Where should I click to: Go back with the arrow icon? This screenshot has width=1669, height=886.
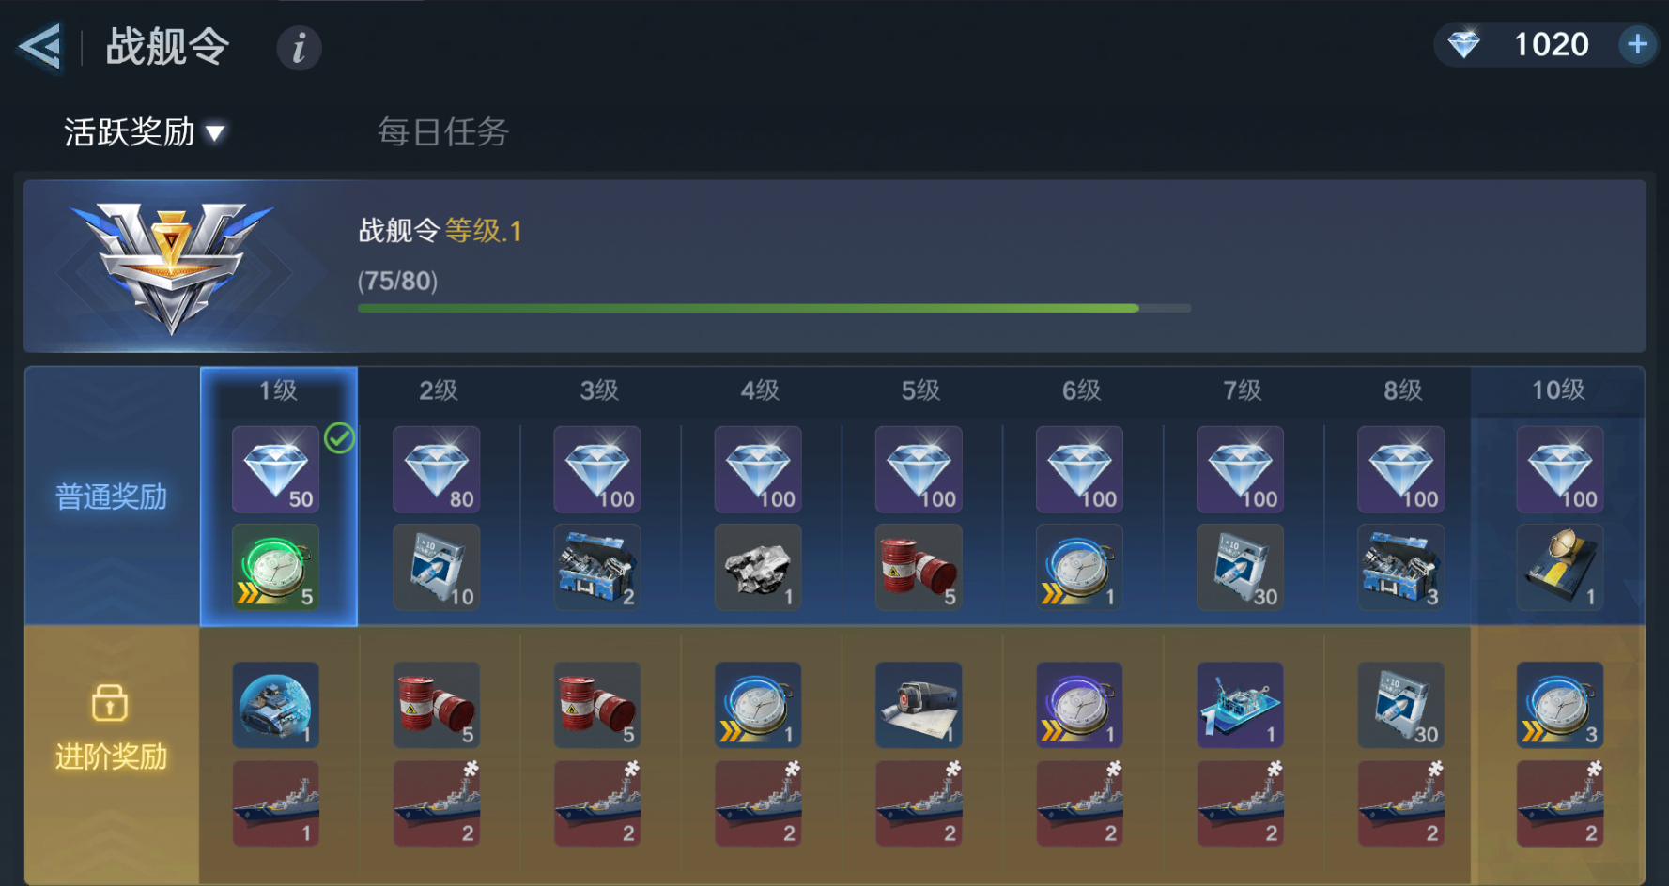(40, 46)
